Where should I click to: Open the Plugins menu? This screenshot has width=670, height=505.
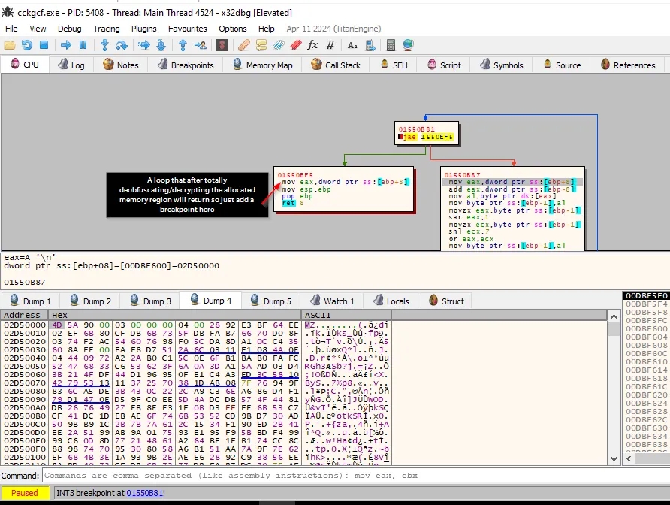[143, 29]
